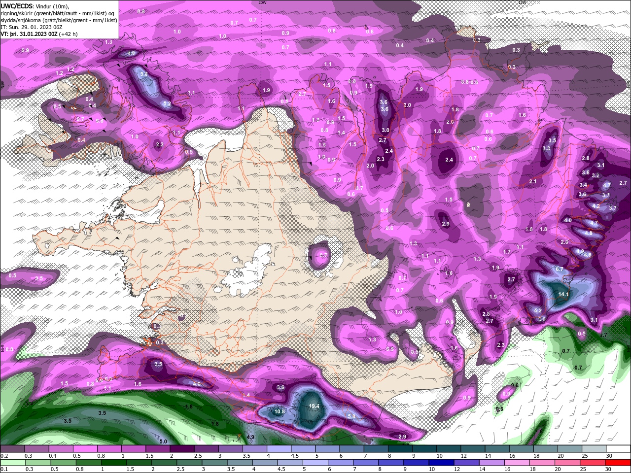631x473 pixels.
Task: Click the 5.8 value label
Action: pos(351,416)
